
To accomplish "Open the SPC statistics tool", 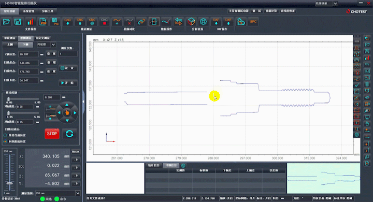I will 253,22.
